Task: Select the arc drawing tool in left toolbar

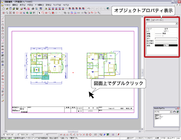Action: point(3,34)
